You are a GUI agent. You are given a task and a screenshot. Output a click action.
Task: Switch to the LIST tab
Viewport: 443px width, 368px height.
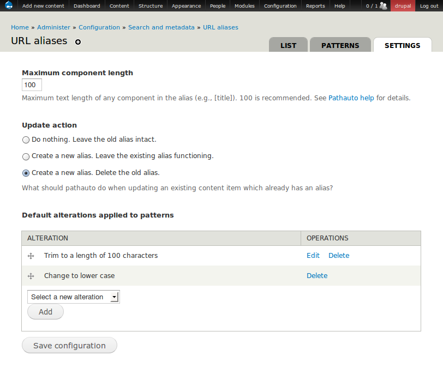coord(288,45)
